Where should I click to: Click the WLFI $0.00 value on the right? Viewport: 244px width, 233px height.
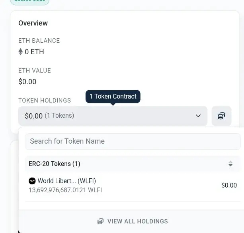point(229,185)
